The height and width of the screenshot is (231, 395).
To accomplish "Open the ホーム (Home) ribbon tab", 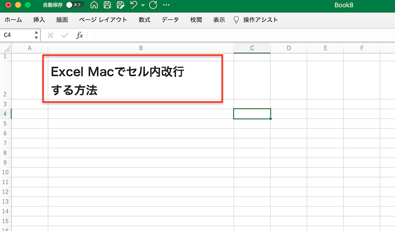I will coord(13,20).
